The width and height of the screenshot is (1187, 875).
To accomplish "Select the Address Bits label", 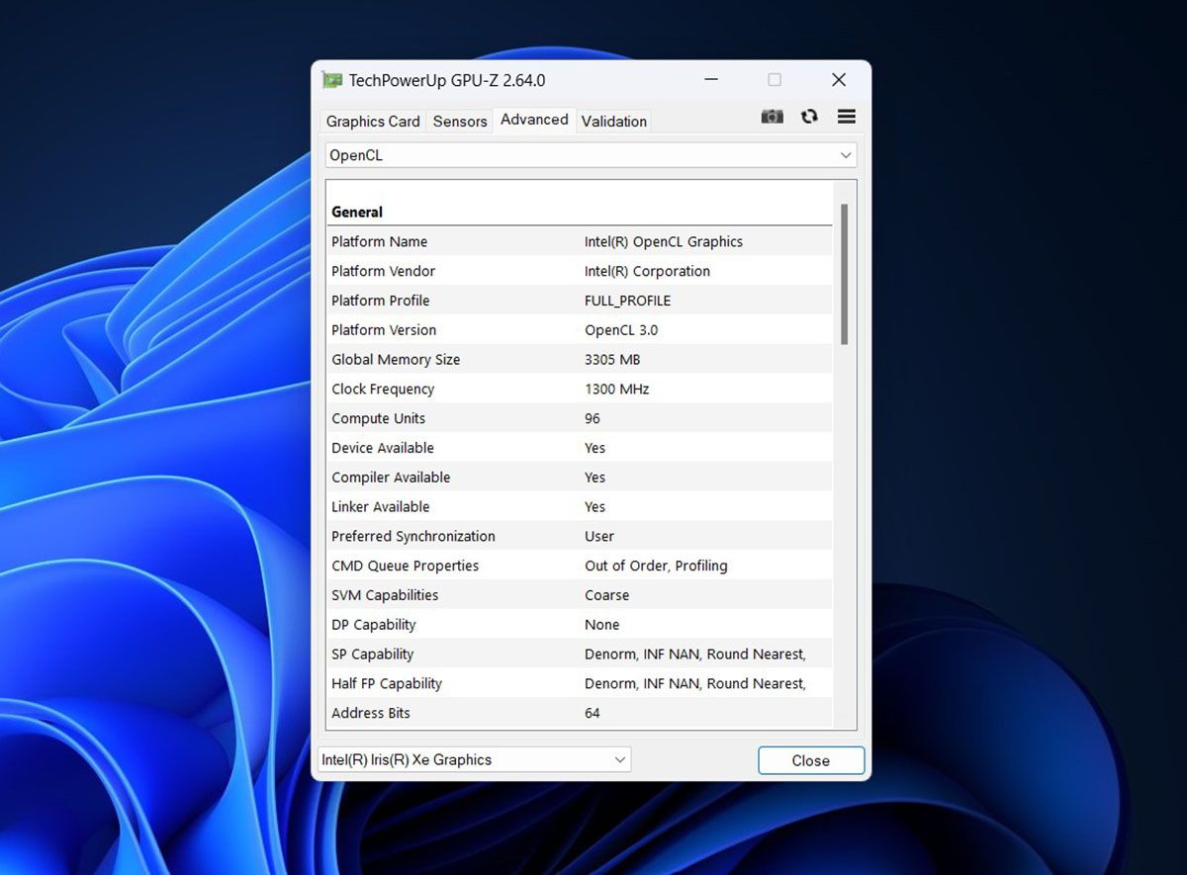I will point(371,713).
